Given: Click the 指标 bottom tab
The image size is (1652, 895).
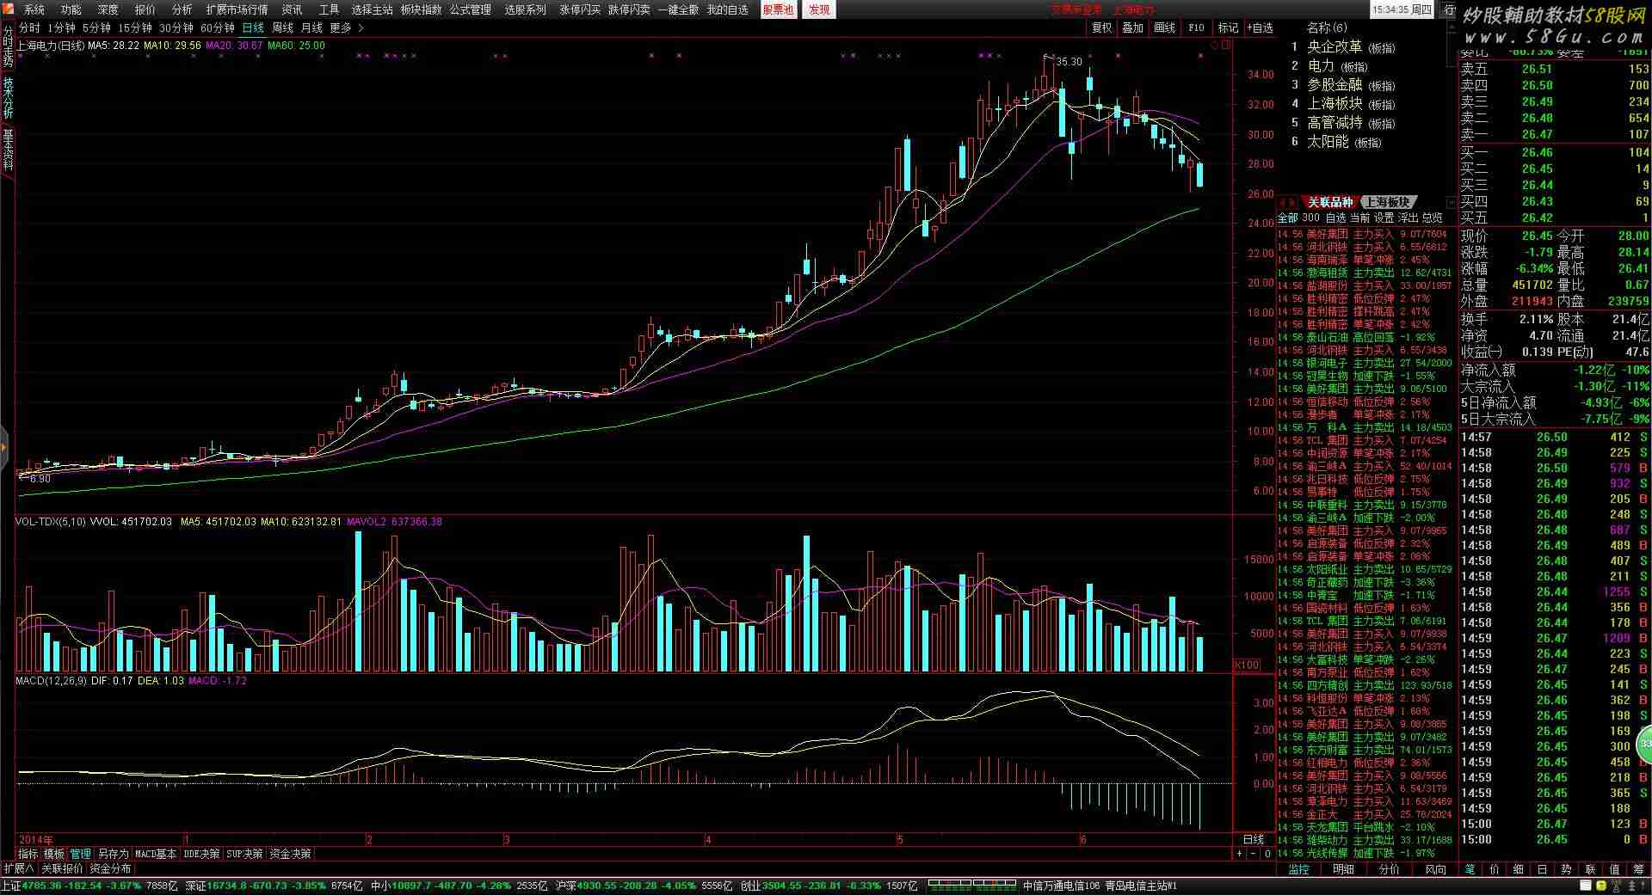Looking at the screenshot, I should (28, 855).
